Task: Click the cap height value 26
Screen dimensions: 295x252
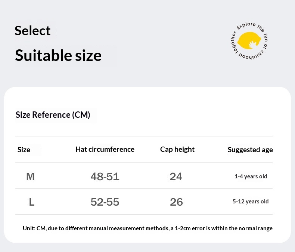Action: 176,202
